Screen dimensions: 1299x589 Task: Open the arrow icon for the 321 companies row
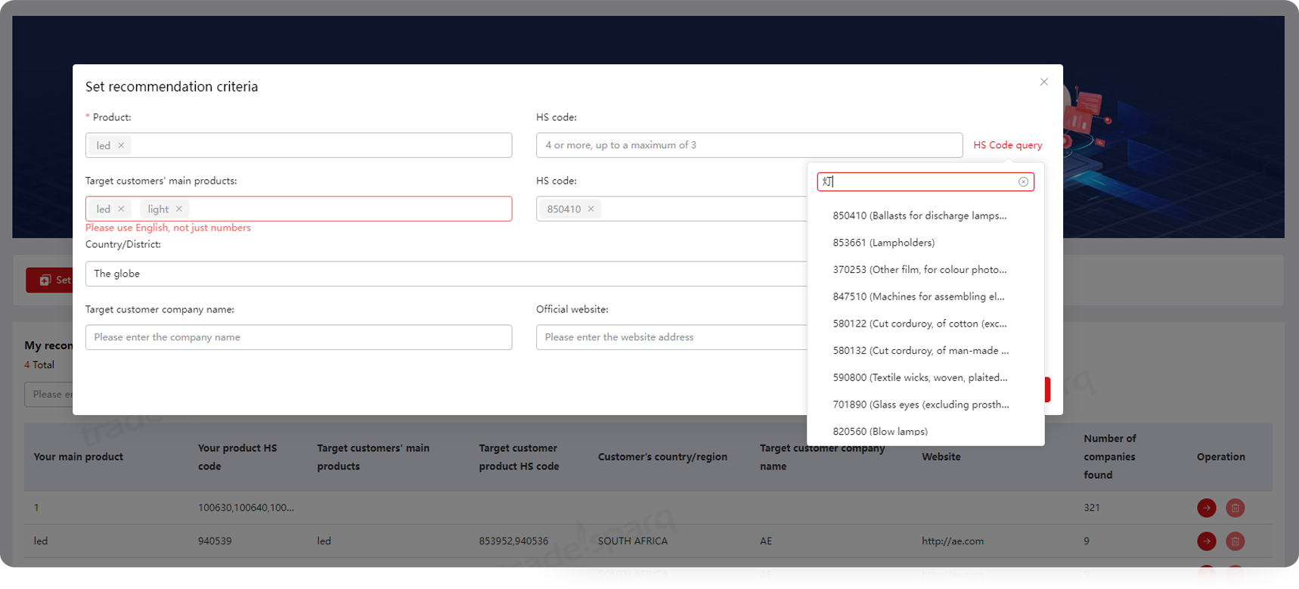click(1206, 508)
